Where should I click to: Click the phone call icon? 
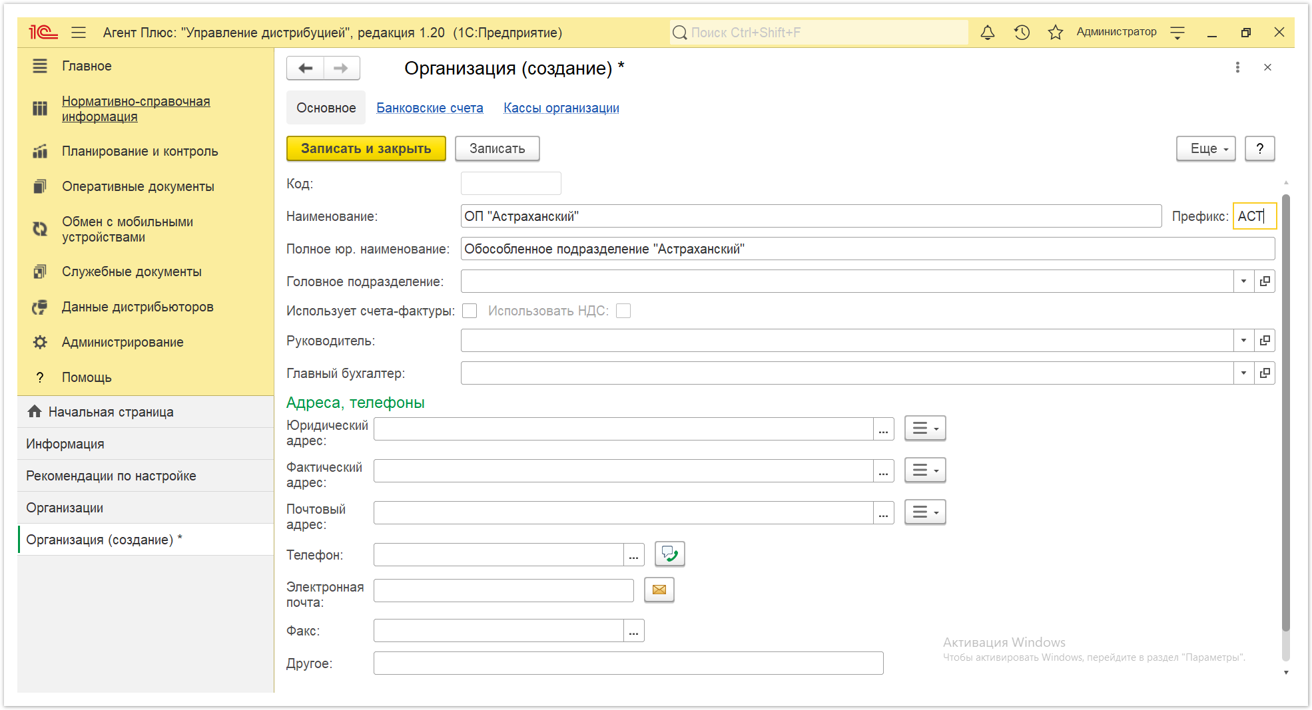point(670,554)
